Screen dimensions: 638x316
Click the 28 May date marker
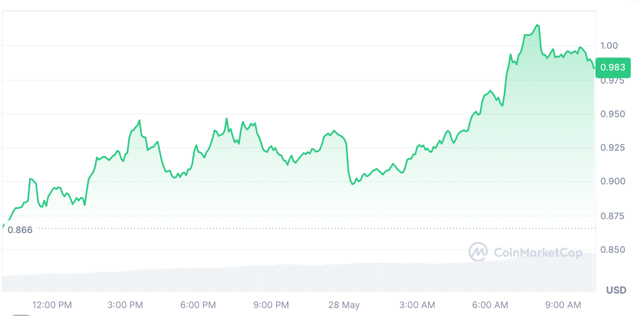pyautogui.click(x=345, y=305)
